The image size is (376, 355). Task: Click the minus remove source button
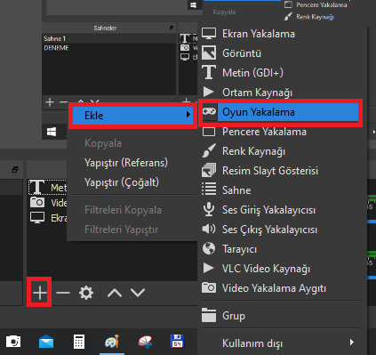[63, 293]
